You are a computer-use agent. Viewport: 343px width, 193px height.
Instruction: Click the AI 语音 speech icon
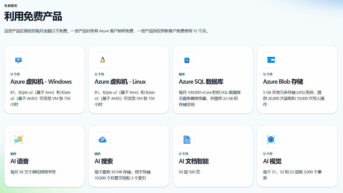coord(18,140)
